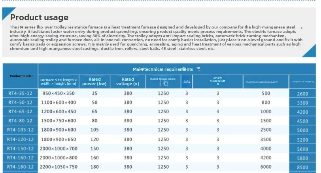Click the Main technical requirements header title
Viewport: 321px width, 173px height.
(x=163, y=69)
